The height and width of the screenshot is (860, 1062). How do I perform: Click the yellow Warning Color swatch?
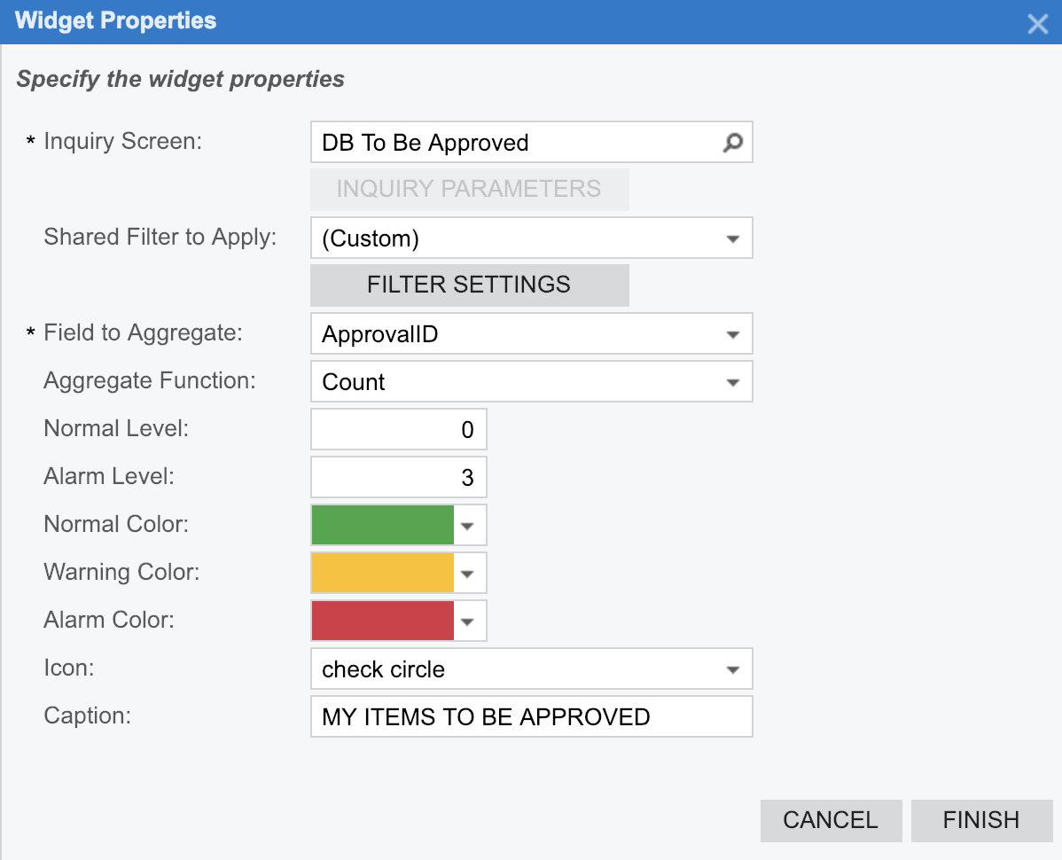click(x=383, y=574)
